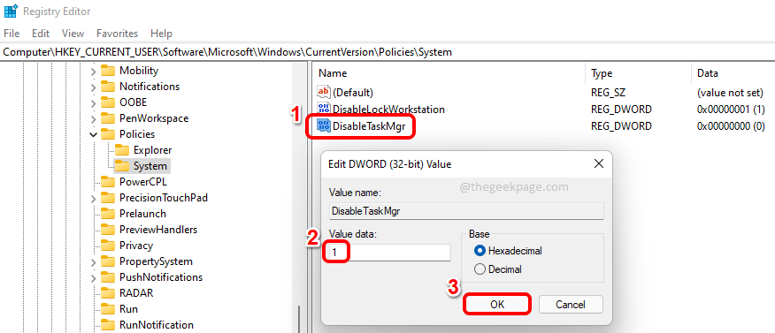This screenshot has height=333, width=775.
Task: Expand the PrecisionTouchPad key
Action: [94, 198]
